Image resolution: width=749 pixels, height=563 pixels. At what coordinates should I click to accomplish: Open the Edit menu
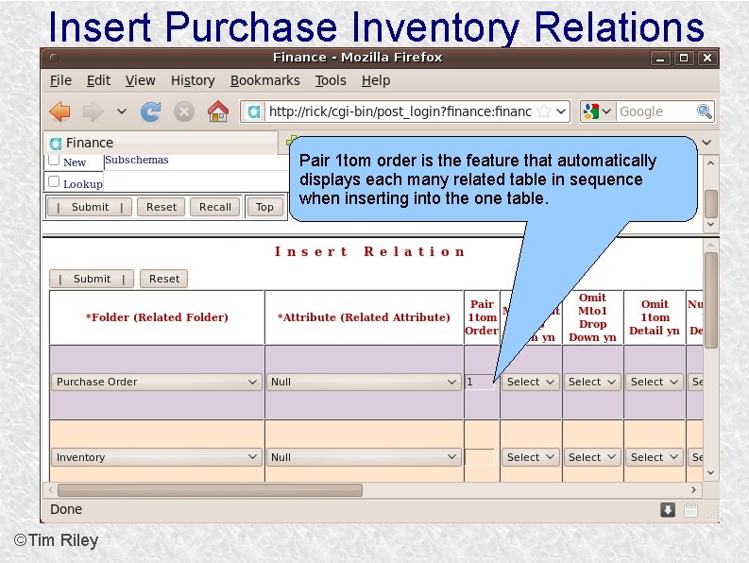(98, 80)
